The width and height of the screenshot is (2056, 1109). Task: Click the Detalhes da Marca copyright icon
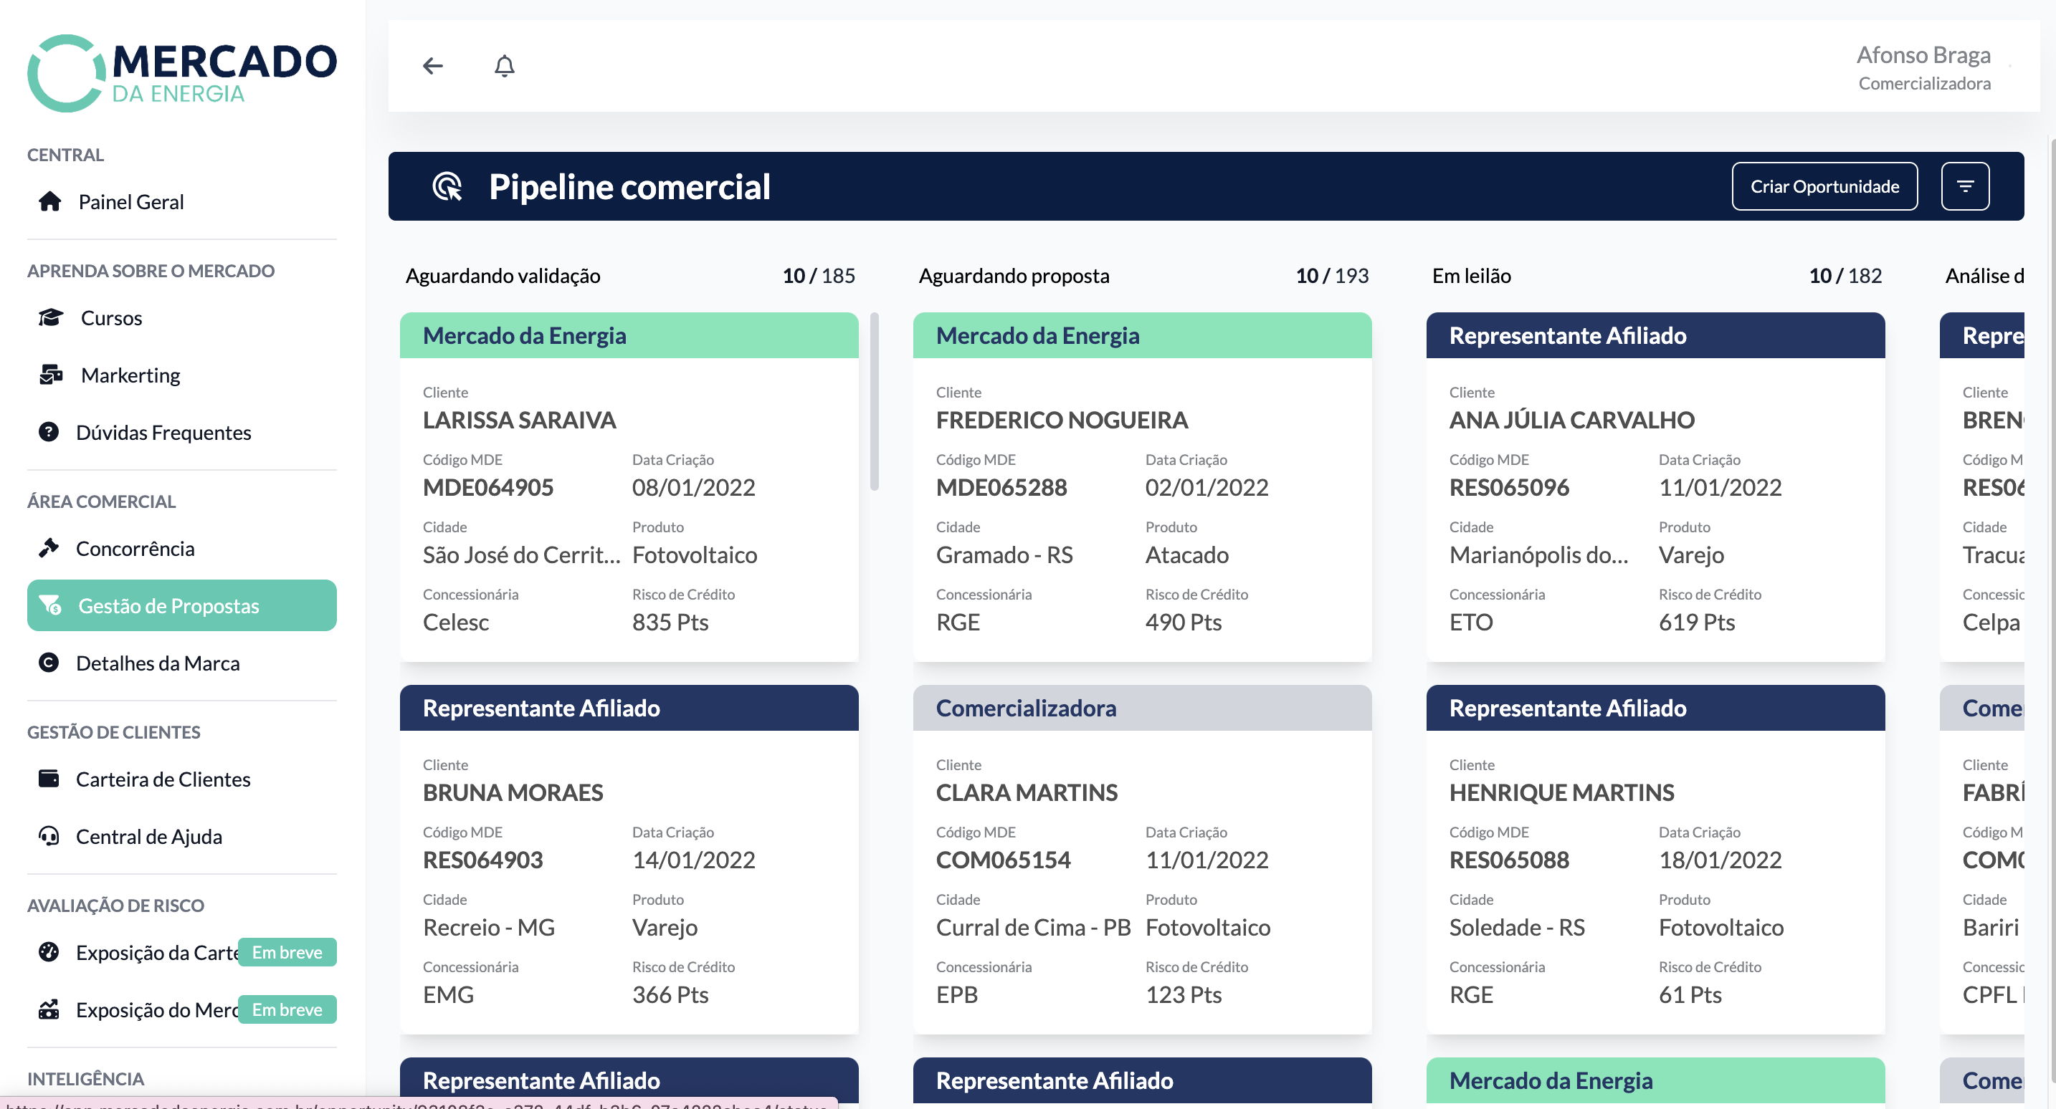coord(49,663)
